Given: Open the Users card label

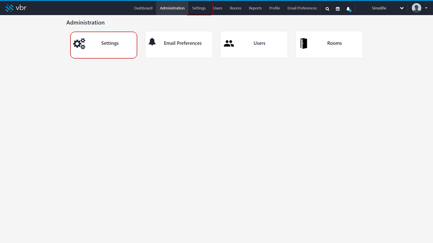Looking at the screenshot, I should pos(260,43).
